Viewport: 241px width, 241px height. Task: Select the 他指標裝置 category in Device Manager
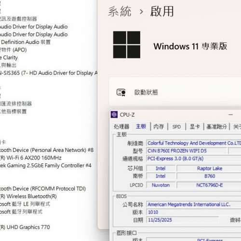(x=13, y=111)
